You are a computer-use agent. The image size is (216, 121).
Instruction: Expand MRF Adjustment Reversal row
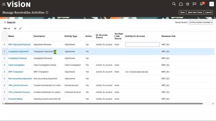[4, 45]
